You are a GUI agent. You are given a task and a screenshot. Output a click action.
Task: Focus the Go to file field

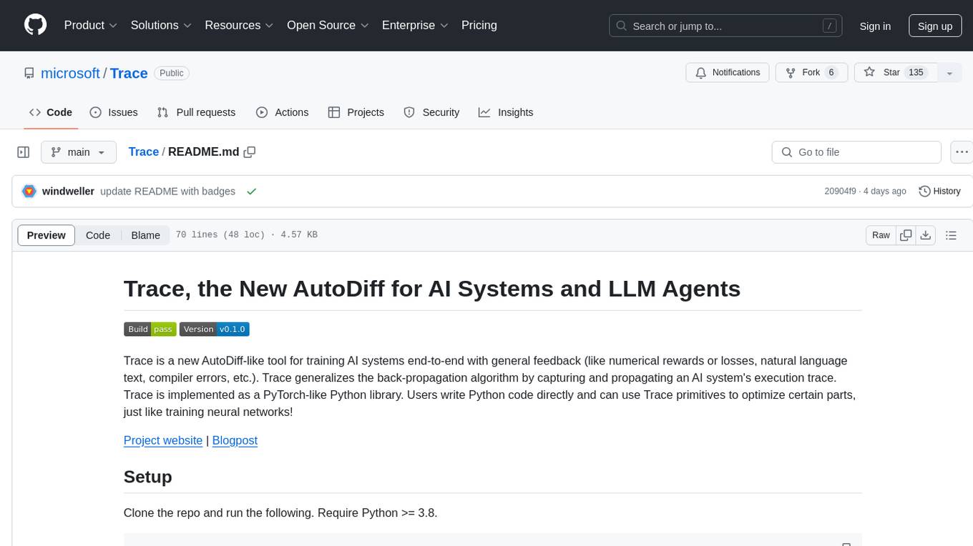coord(856,152)
